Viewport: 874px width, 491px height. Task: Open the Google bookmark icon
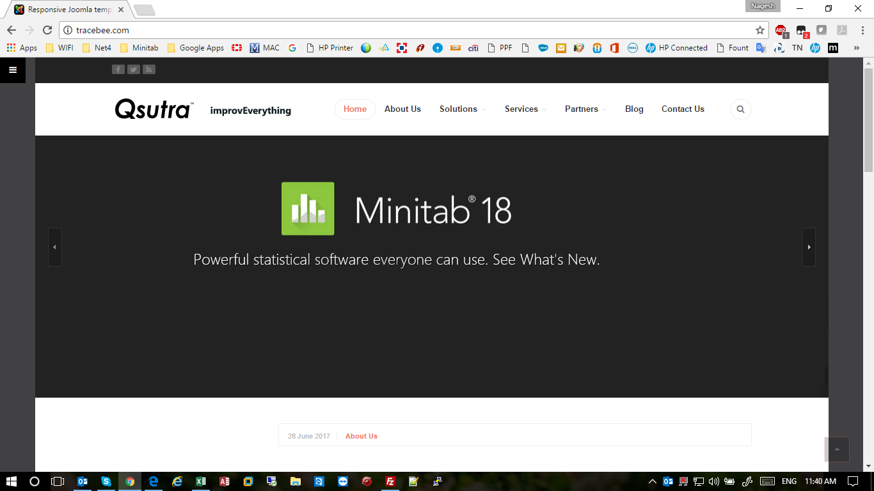[292, 48]
